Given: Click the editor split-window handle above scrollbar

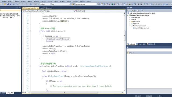Looking at the screenshot, I should coord(125,13).
